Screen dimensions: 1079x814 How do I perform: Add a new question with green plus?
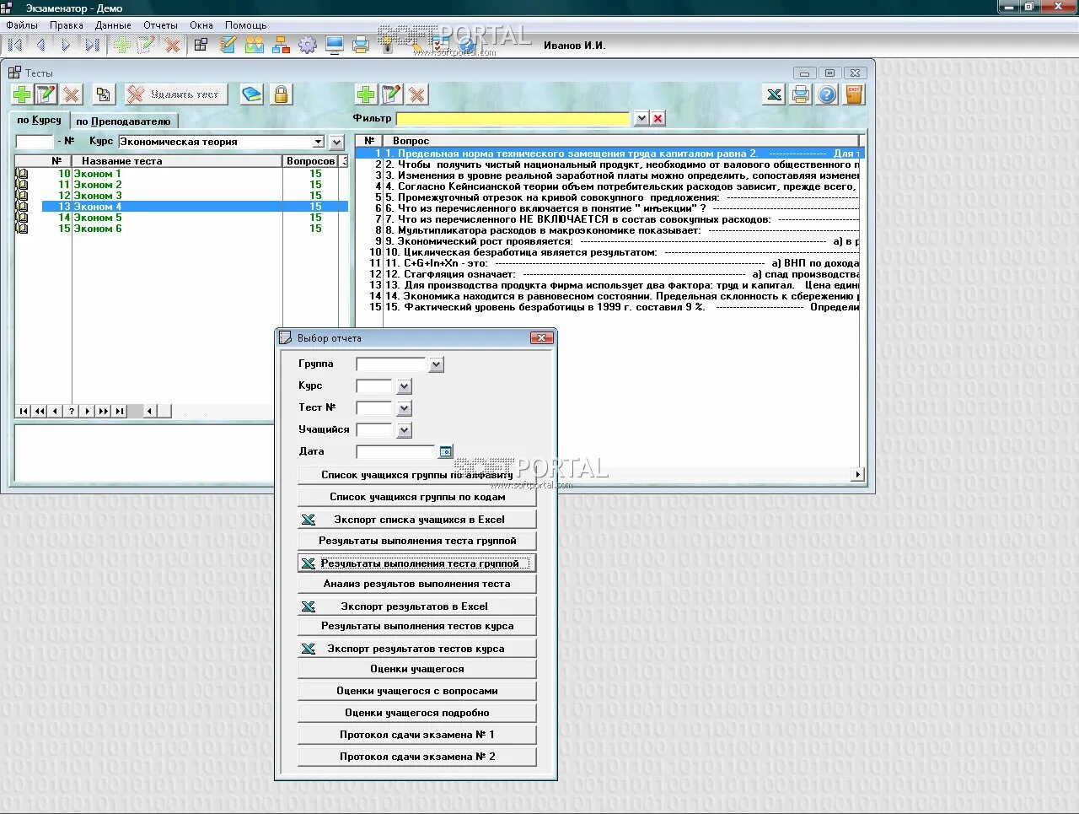[x=366, y=94]
